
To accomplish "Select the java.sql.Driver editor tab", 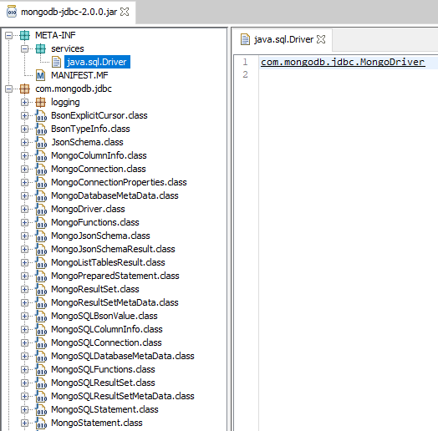I will 283,39.
